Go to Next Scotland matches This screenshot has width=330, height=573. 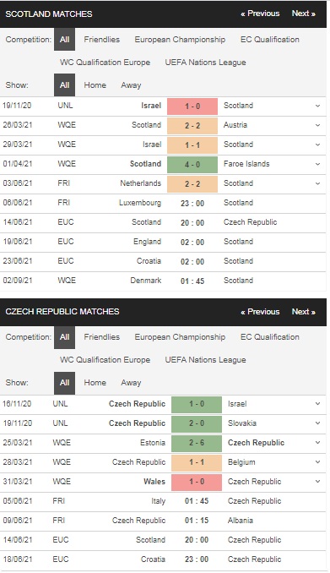tap(303, 14)
